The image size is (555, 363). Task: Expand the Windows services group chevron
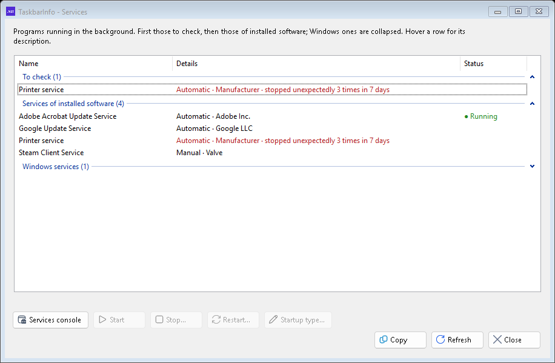point(532,167)
